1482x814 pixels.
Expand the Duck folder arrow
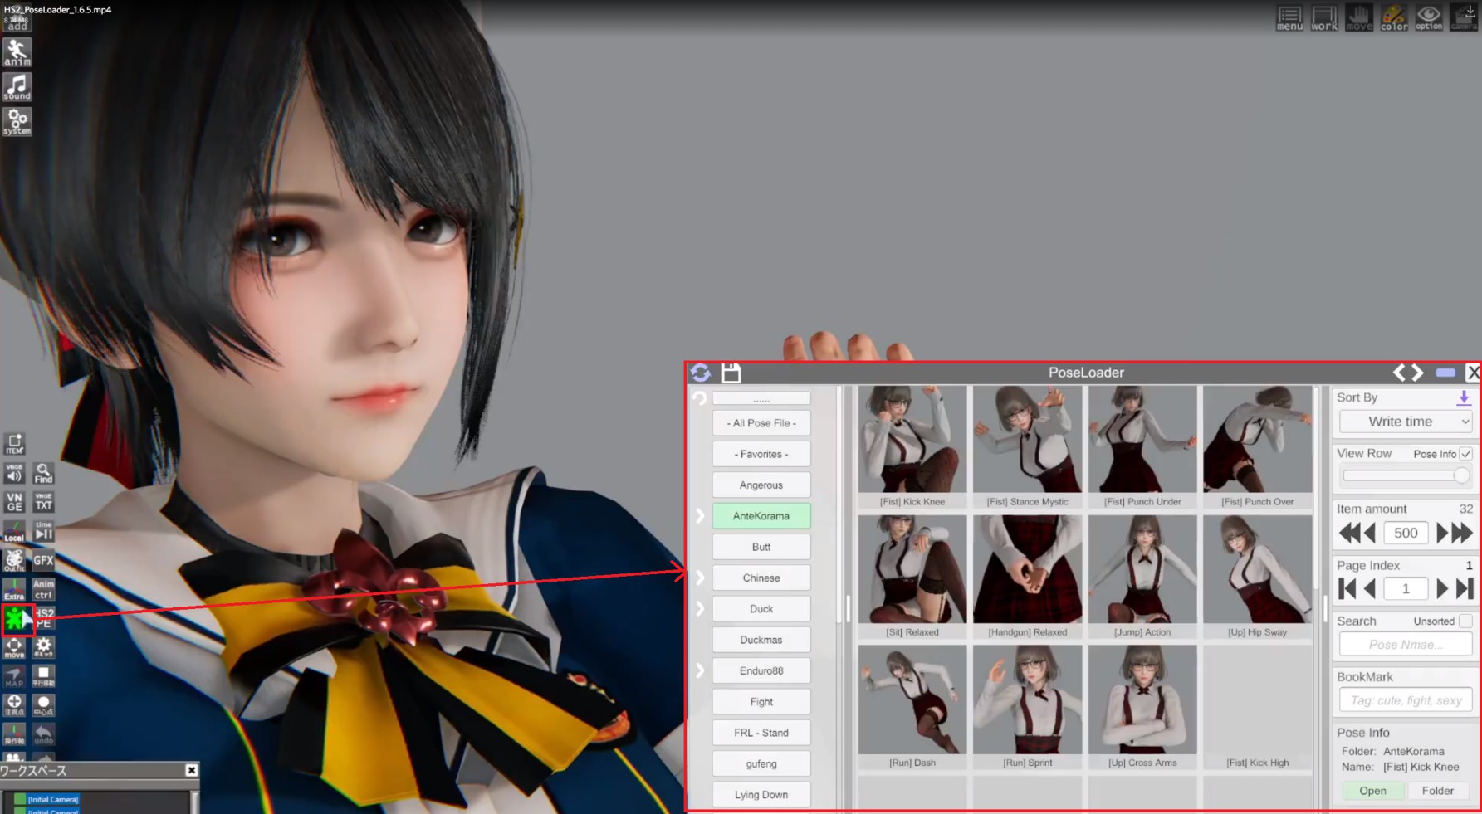[700, 609]
